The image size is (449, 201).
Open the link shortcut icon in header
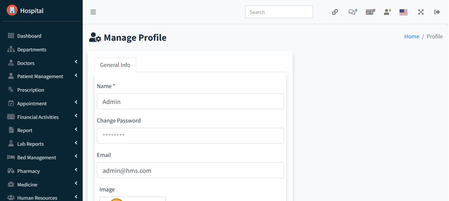click(335, 12)
